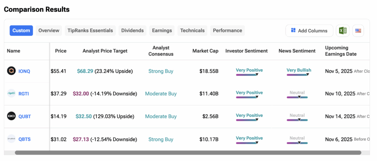The image size is (377, 161).
Task: Open the TipRanks Essentials tab
Action: click(90, 31)
